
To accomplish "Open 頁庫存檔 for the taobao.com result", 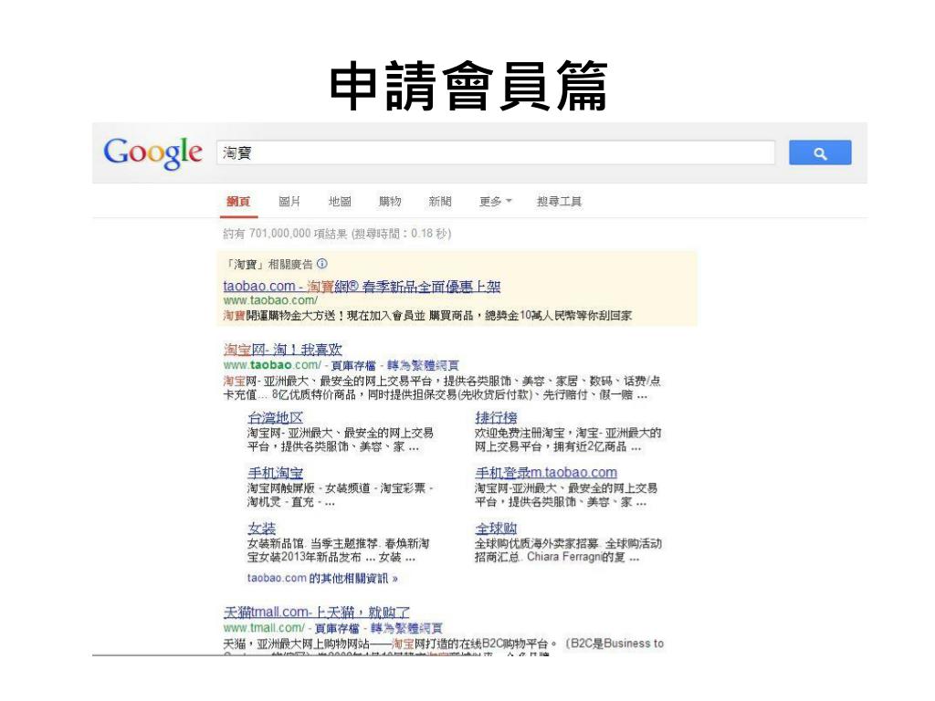I will click(353, 365).
